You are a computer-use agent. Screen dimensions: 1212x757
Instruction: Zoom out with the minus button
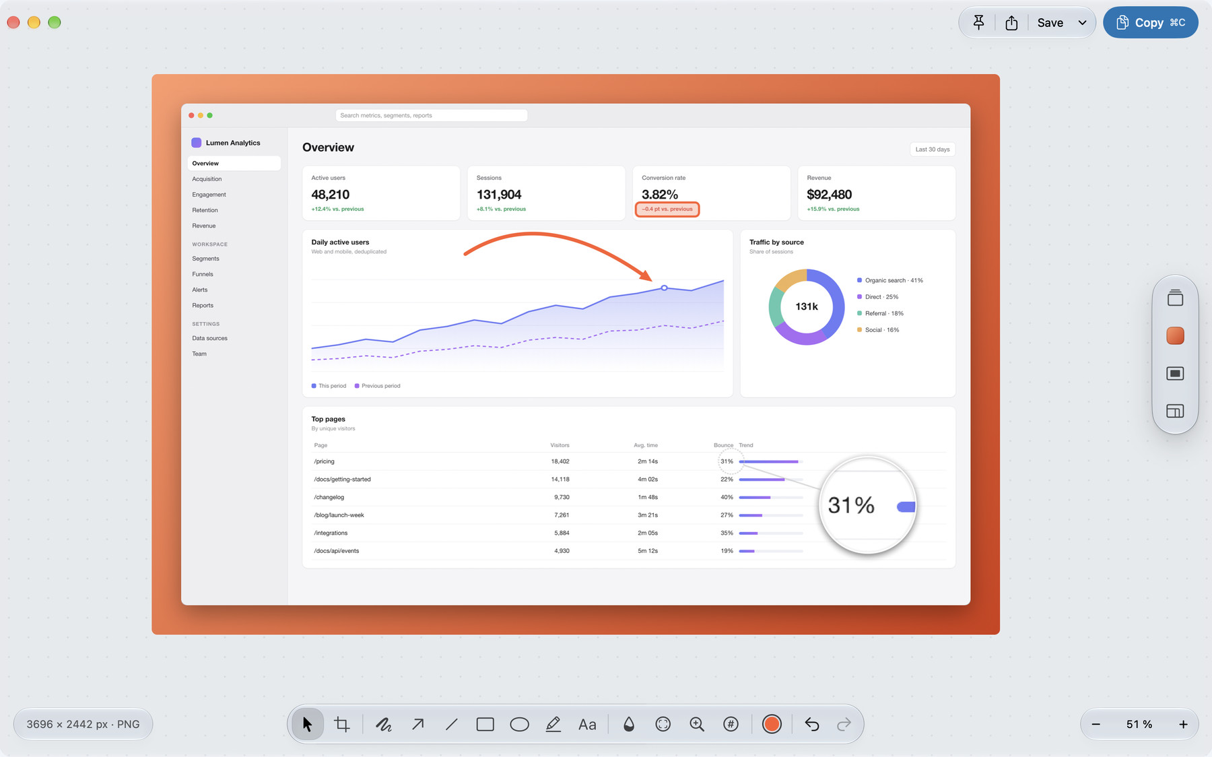click(x=1096, y=724)
